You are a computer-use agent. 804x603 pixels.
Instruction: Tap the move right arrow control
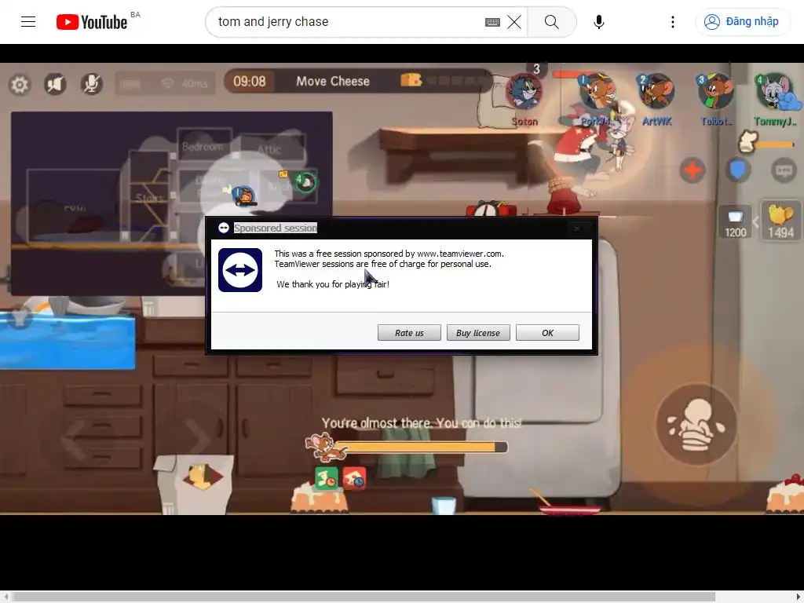point(199,439)
